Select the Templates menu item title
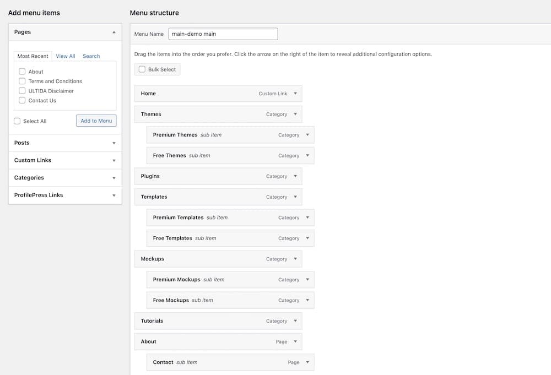551x375 pixels. (x=154, y=197)
